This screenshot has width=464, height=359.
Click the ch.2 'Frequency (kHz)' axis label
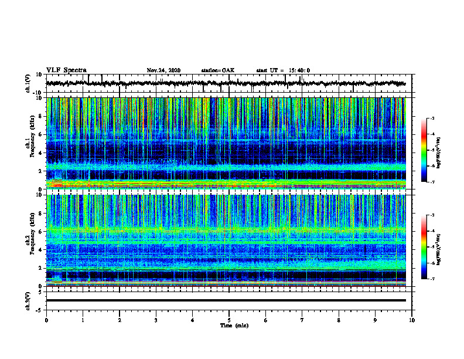tap(32, 233)
